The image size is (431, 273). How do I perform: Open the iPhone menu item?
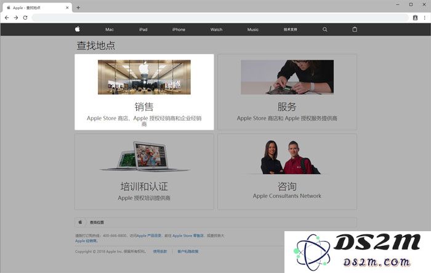(179, 30)
